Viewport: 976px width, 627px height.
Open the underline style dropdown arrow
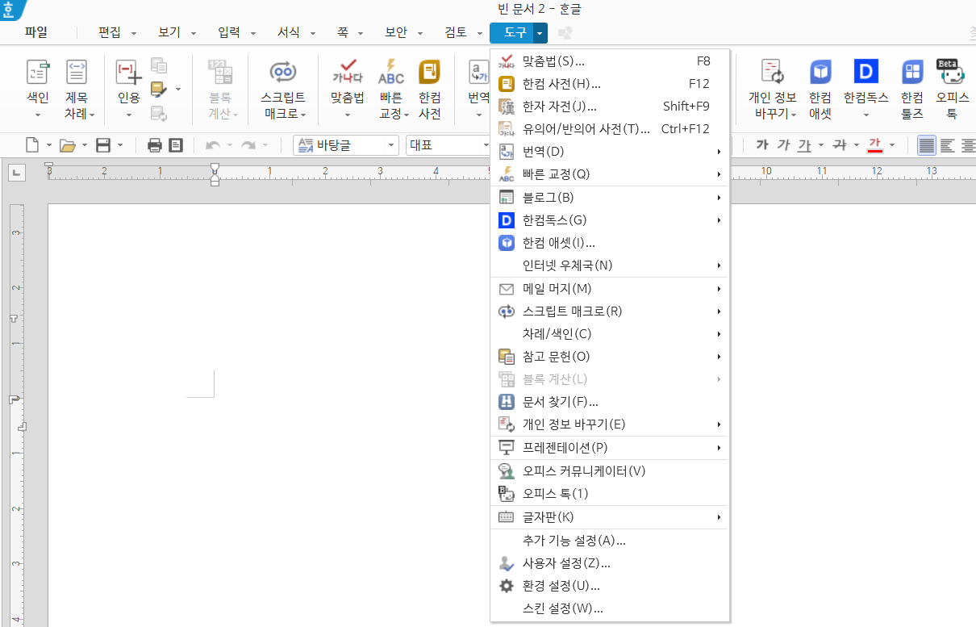point(821,145)
